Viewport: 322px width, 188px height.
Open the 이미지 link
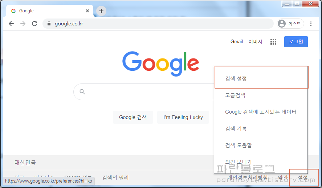(255, 42)
